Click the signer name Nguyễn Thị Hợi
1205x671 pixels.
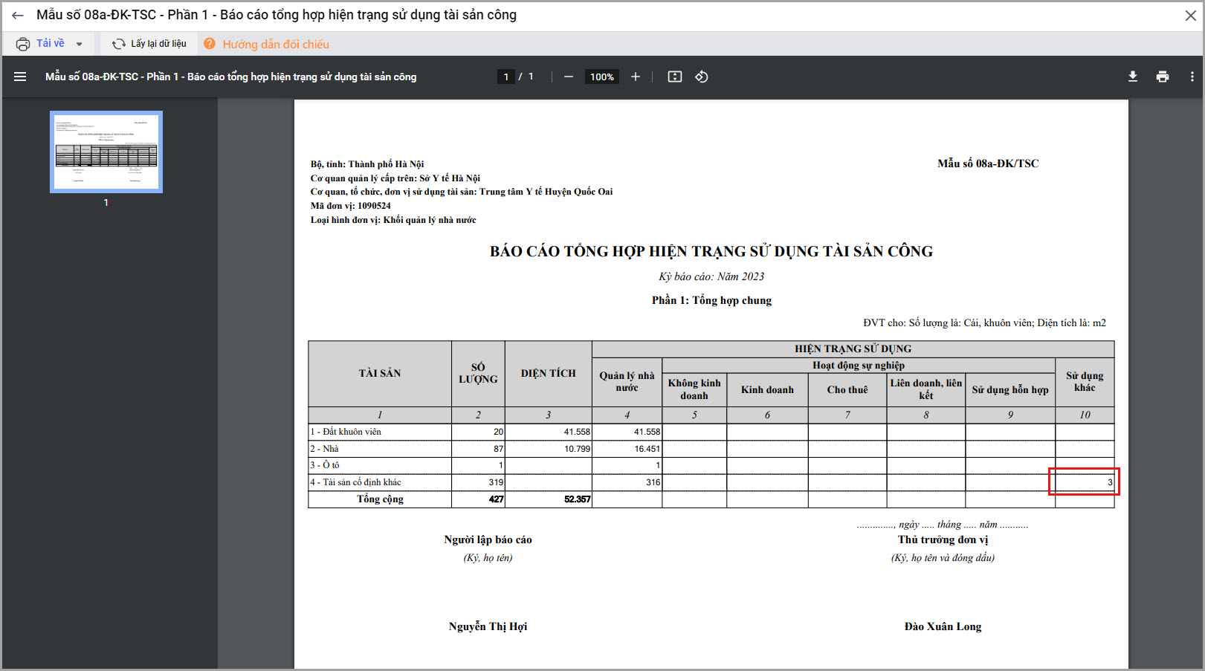488,626
